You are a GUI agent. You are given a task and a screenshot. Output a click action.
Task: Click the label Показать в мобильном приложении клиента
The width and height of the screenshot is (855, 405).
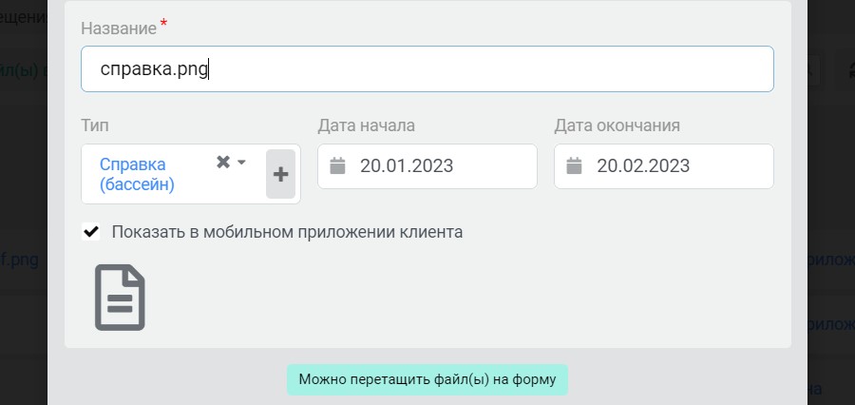pos(287,232)
